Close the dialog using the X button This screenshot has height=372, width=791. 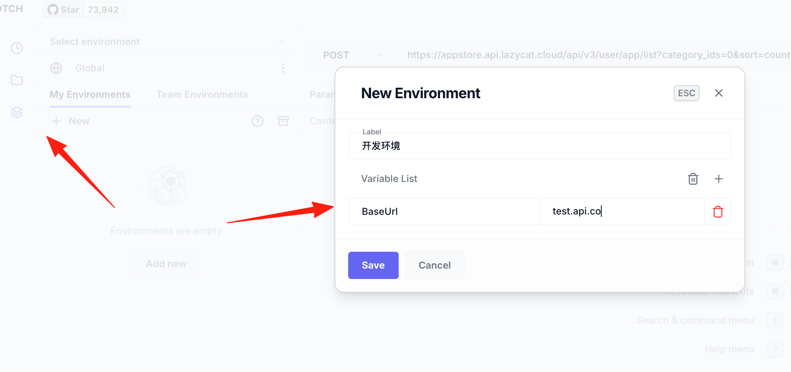click(x=719, y=93)
